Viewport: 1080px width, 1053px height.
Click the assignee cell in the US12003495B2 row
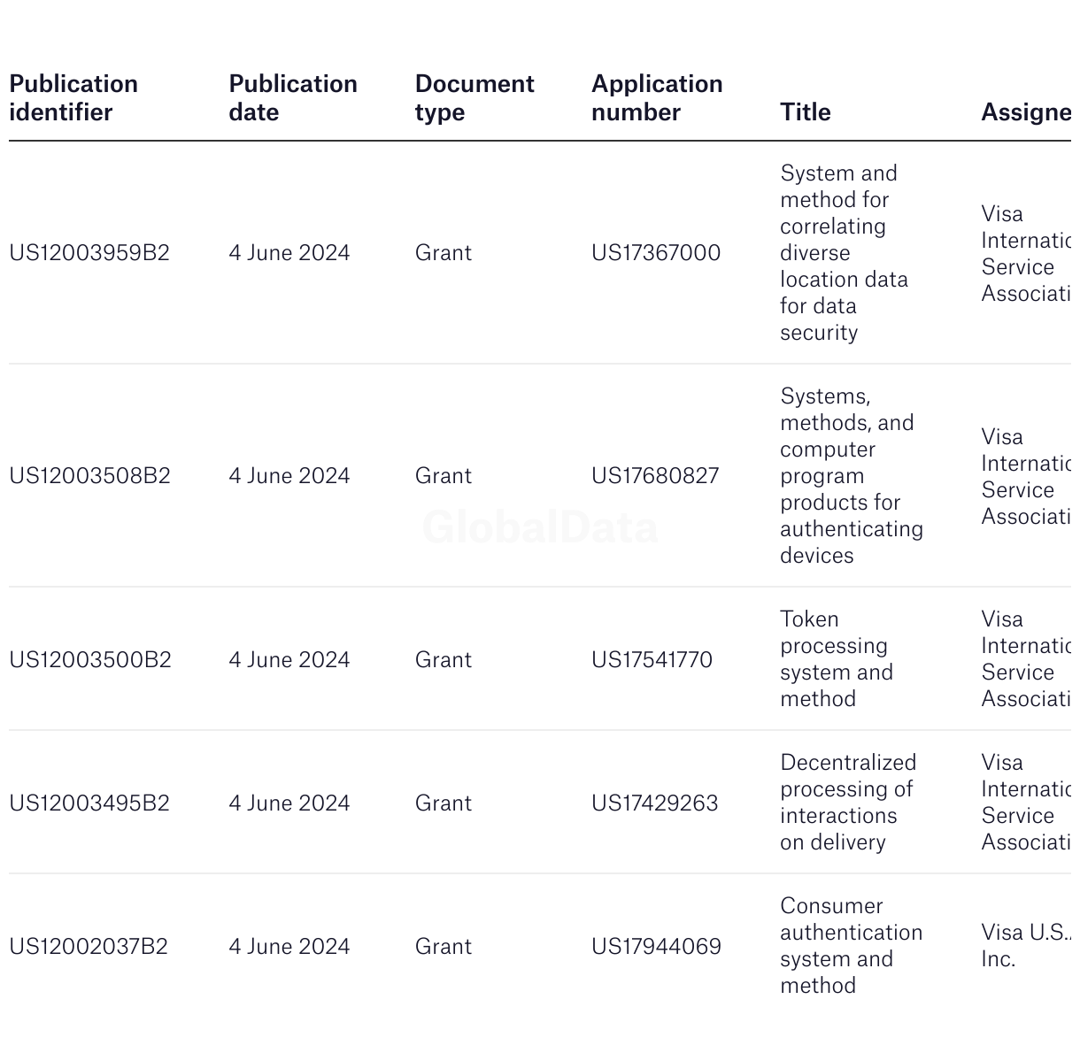[x=1026, y=803]
